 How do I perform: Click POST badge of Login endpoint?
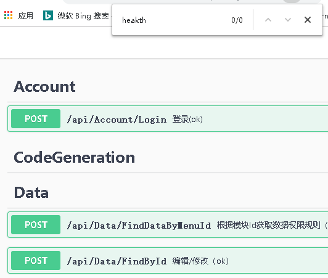click(x=36, y=118)
